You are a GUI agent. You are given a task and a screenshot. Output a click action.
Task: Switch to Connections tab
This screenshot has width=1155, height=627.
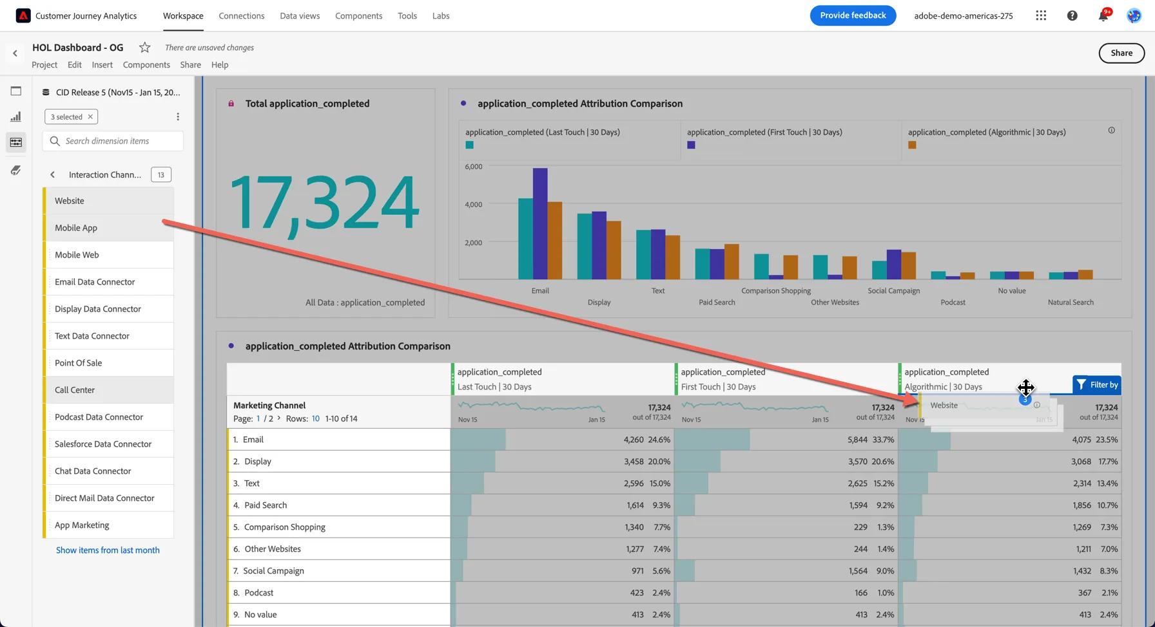pyautogui.click(x=242, y=15)
